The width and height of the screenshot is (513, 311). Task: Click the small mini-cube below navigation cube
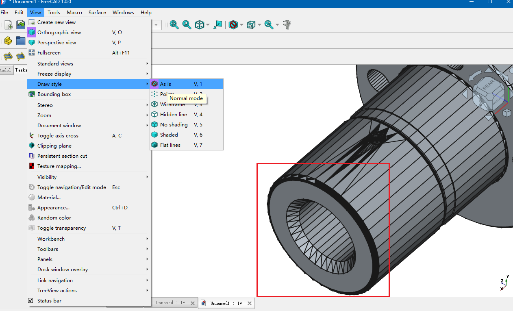[x=506, y=113]
